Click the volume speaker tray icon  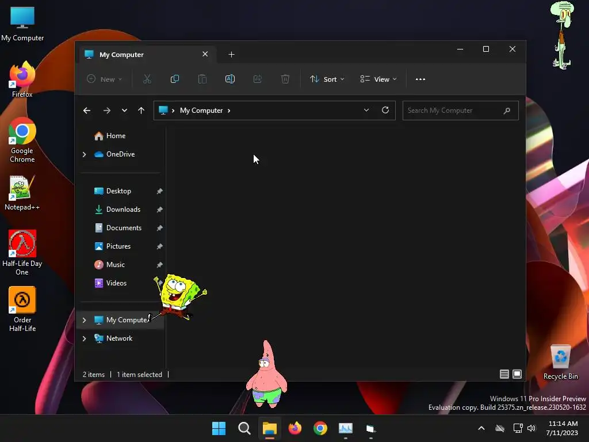[x=531, y=428]
